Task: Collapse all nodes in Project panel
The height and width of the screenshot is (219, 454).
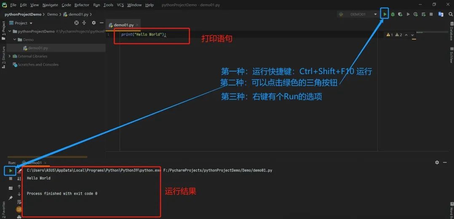Action: coord(84,23)
